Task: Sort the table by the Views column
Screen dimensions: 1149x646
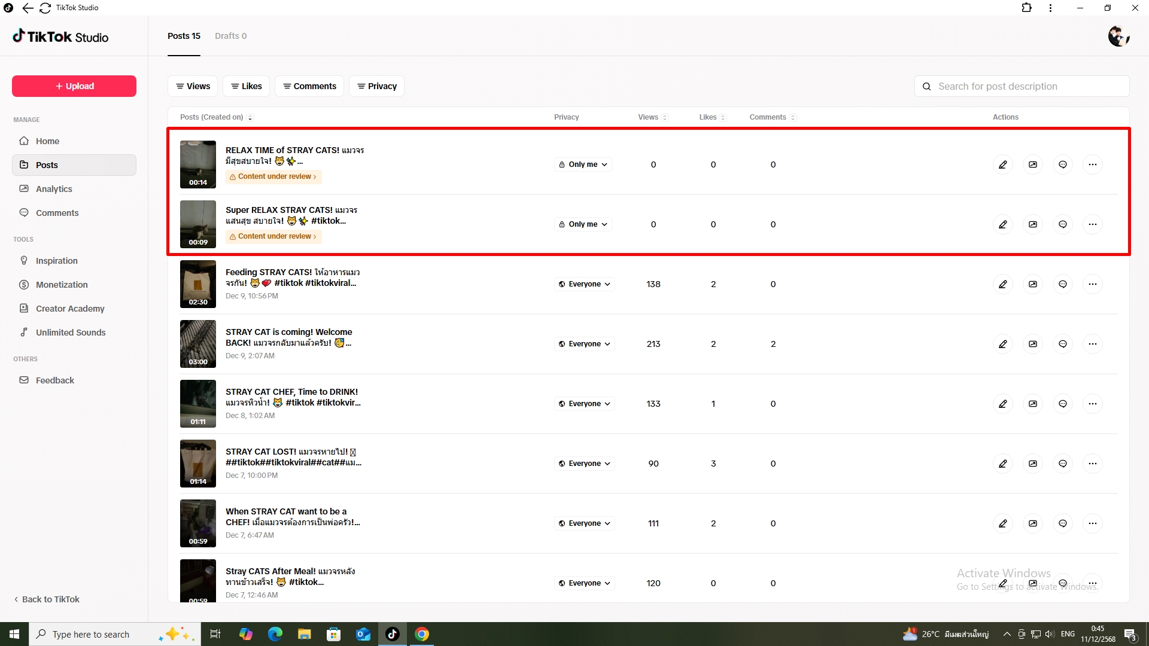Action: pyautogui.click(x=652, y=117)
